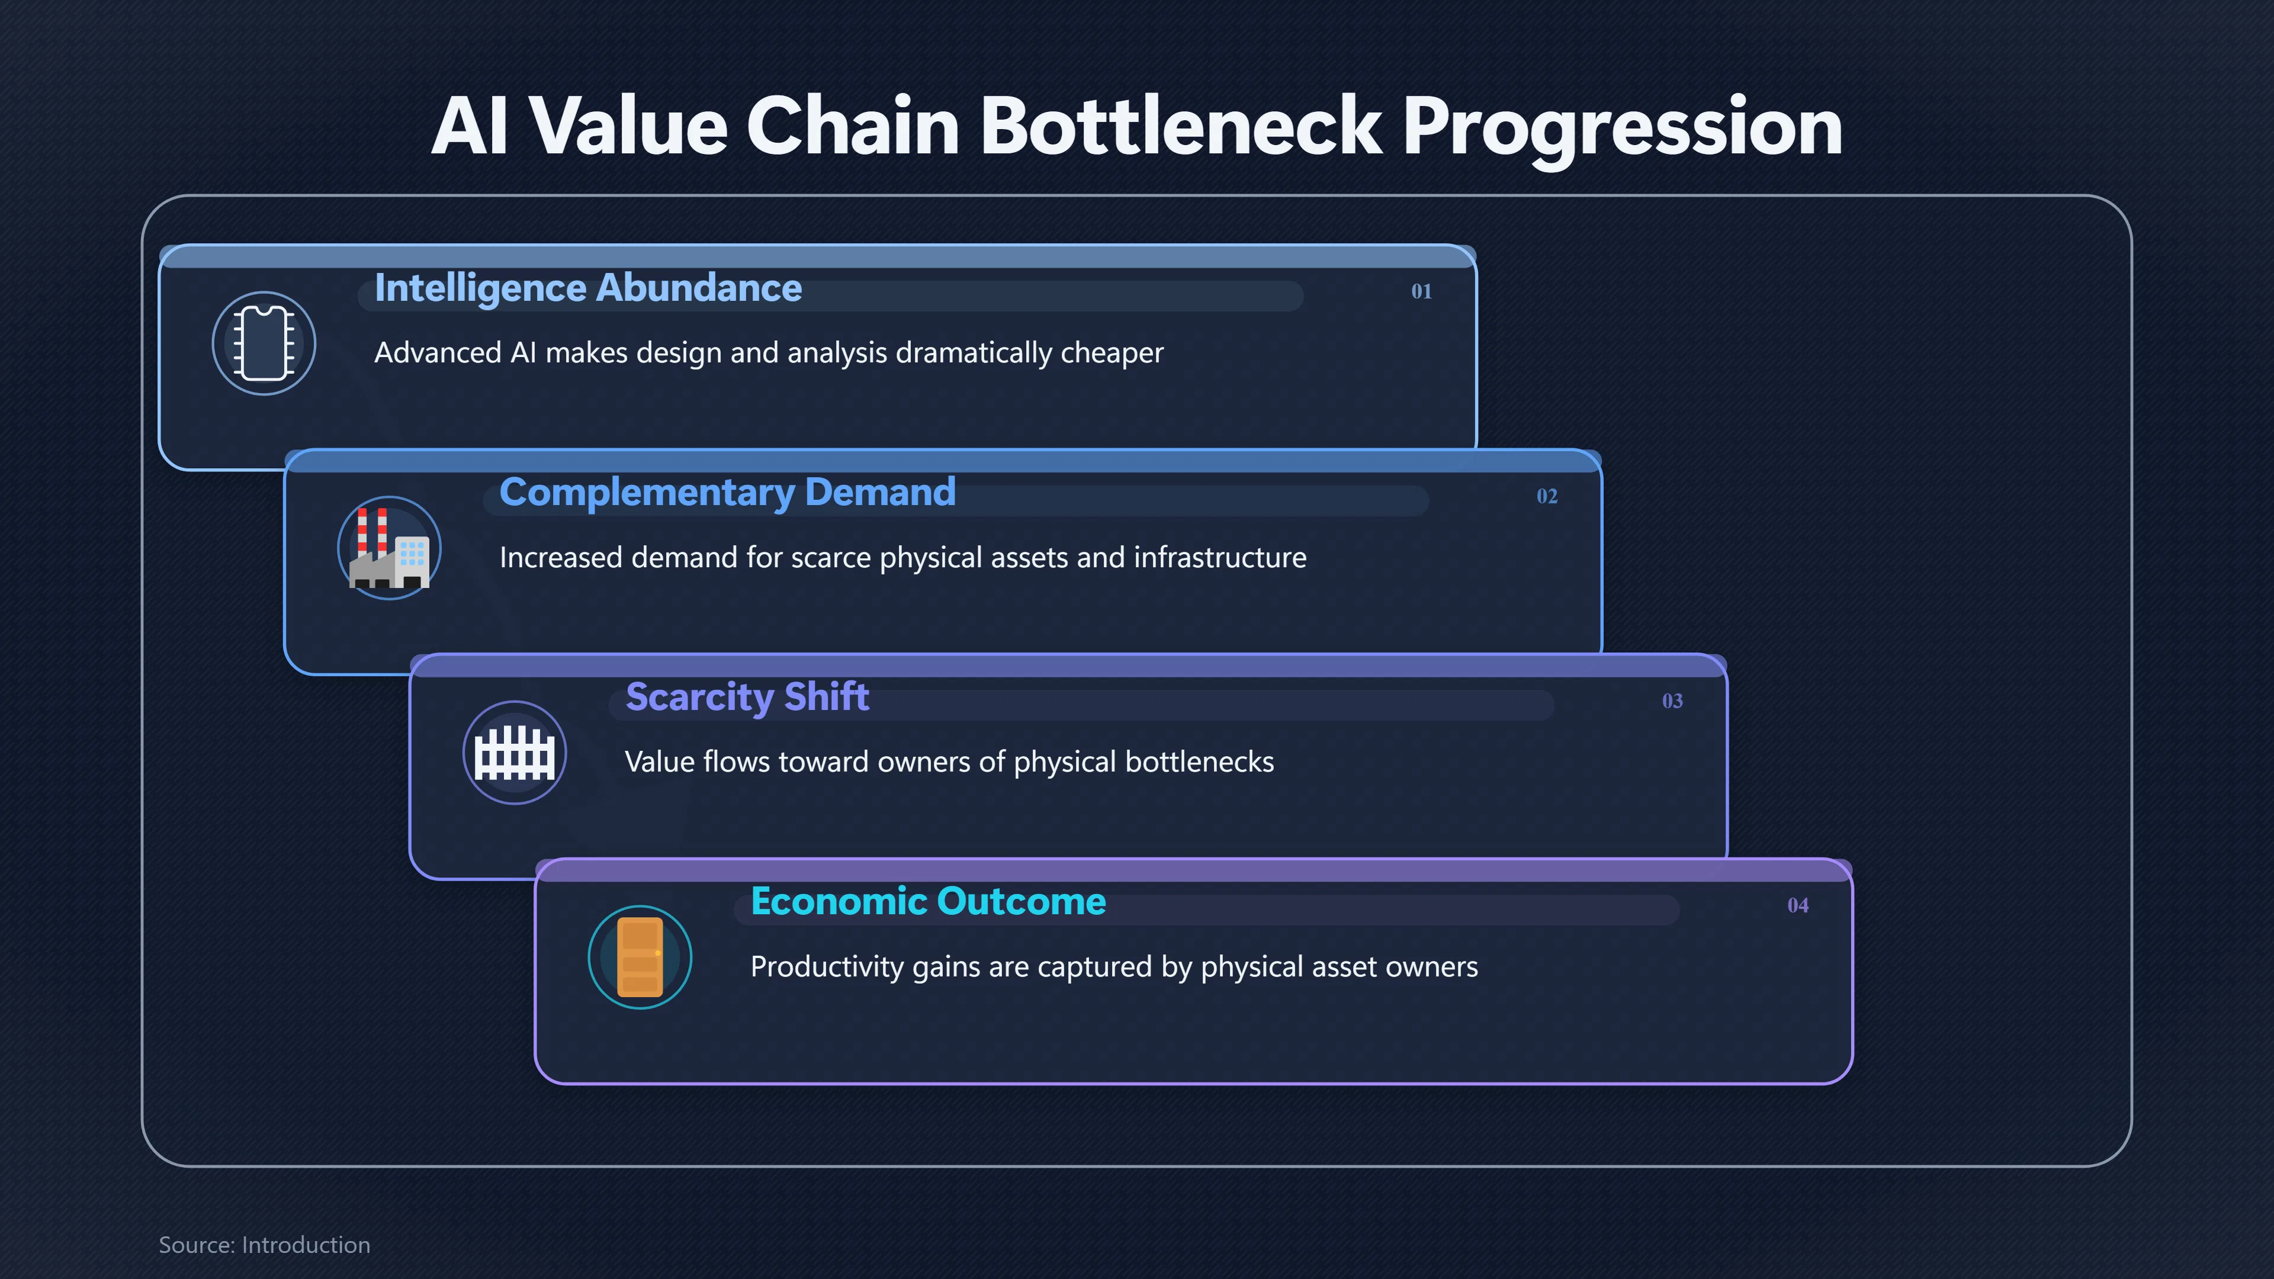
Task: Select the Intelligence Abundance heading
Action: pyautogui.click(x=588, y=288)
